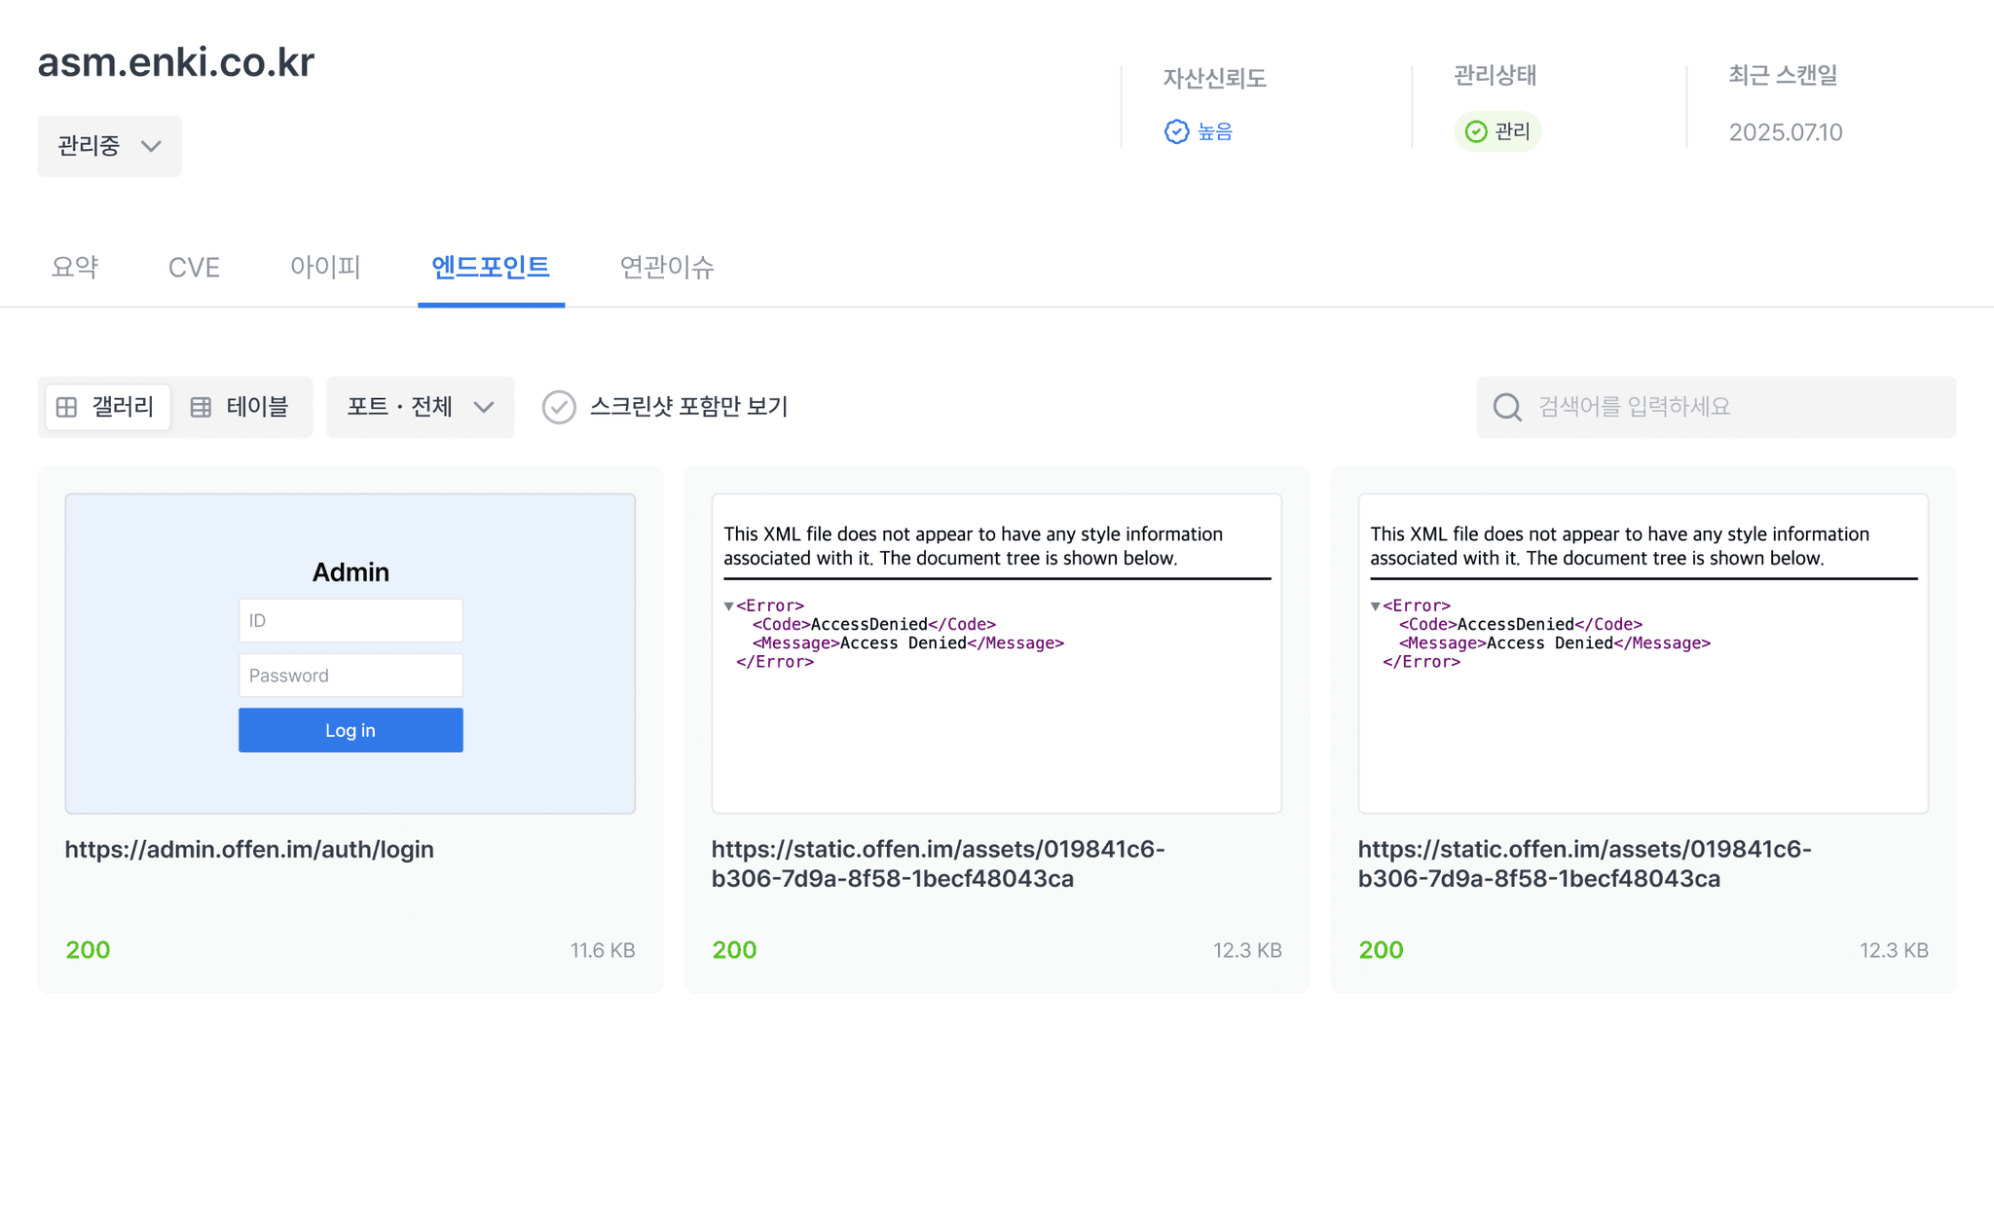Click the green managed status check icon
The image size is (1994, 1210).
[1476, 131]
